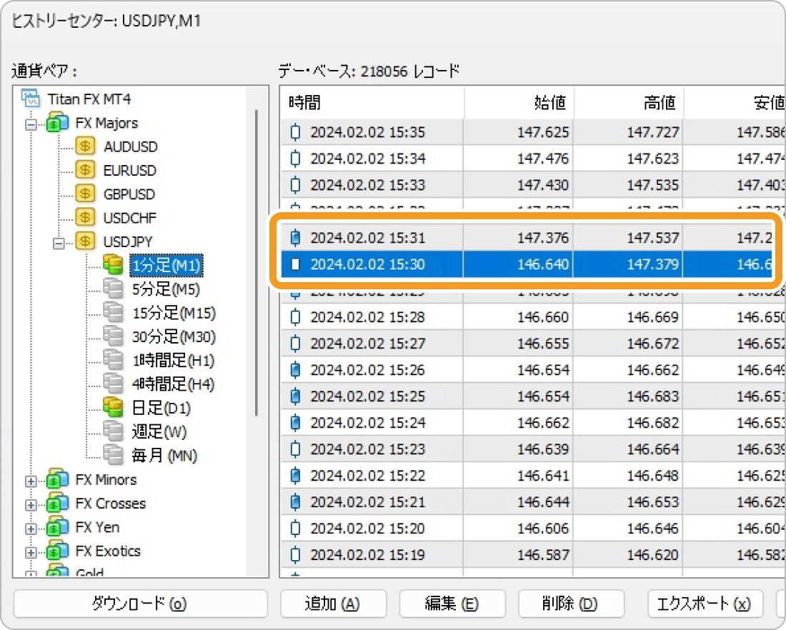Click the 時間 column header
The height and width of the screenshot is (630, 786).
tap(372, 103)
